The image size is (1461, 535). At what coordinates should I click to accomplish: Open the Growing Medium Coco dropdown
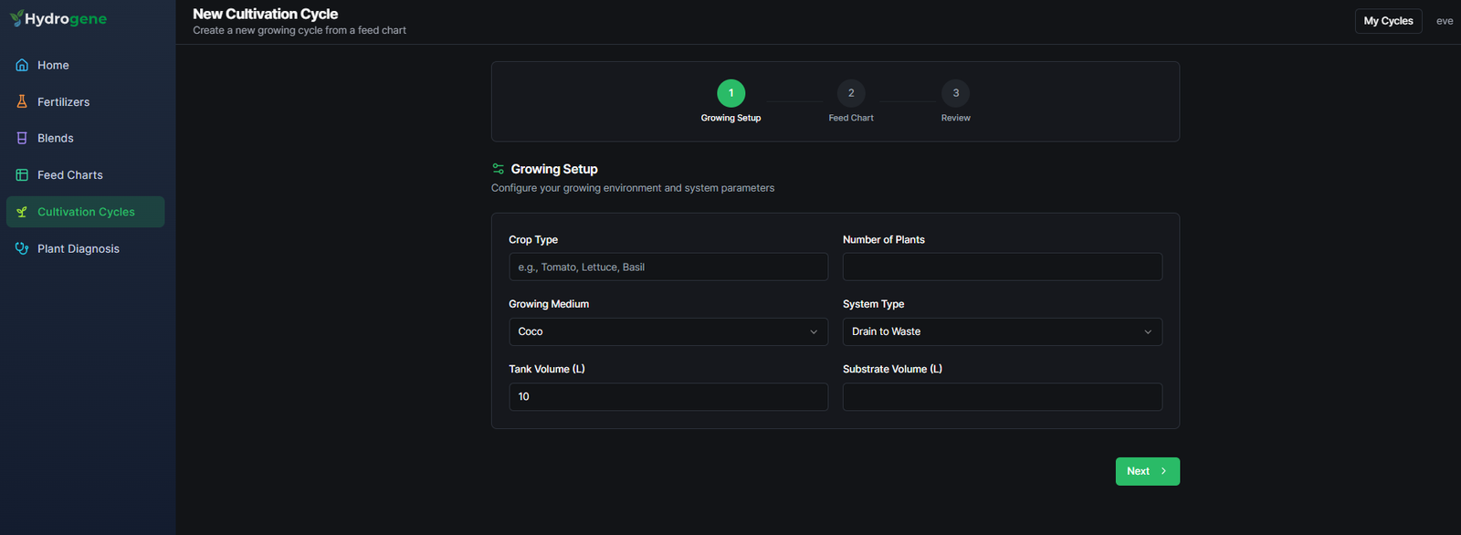point(668,331)
